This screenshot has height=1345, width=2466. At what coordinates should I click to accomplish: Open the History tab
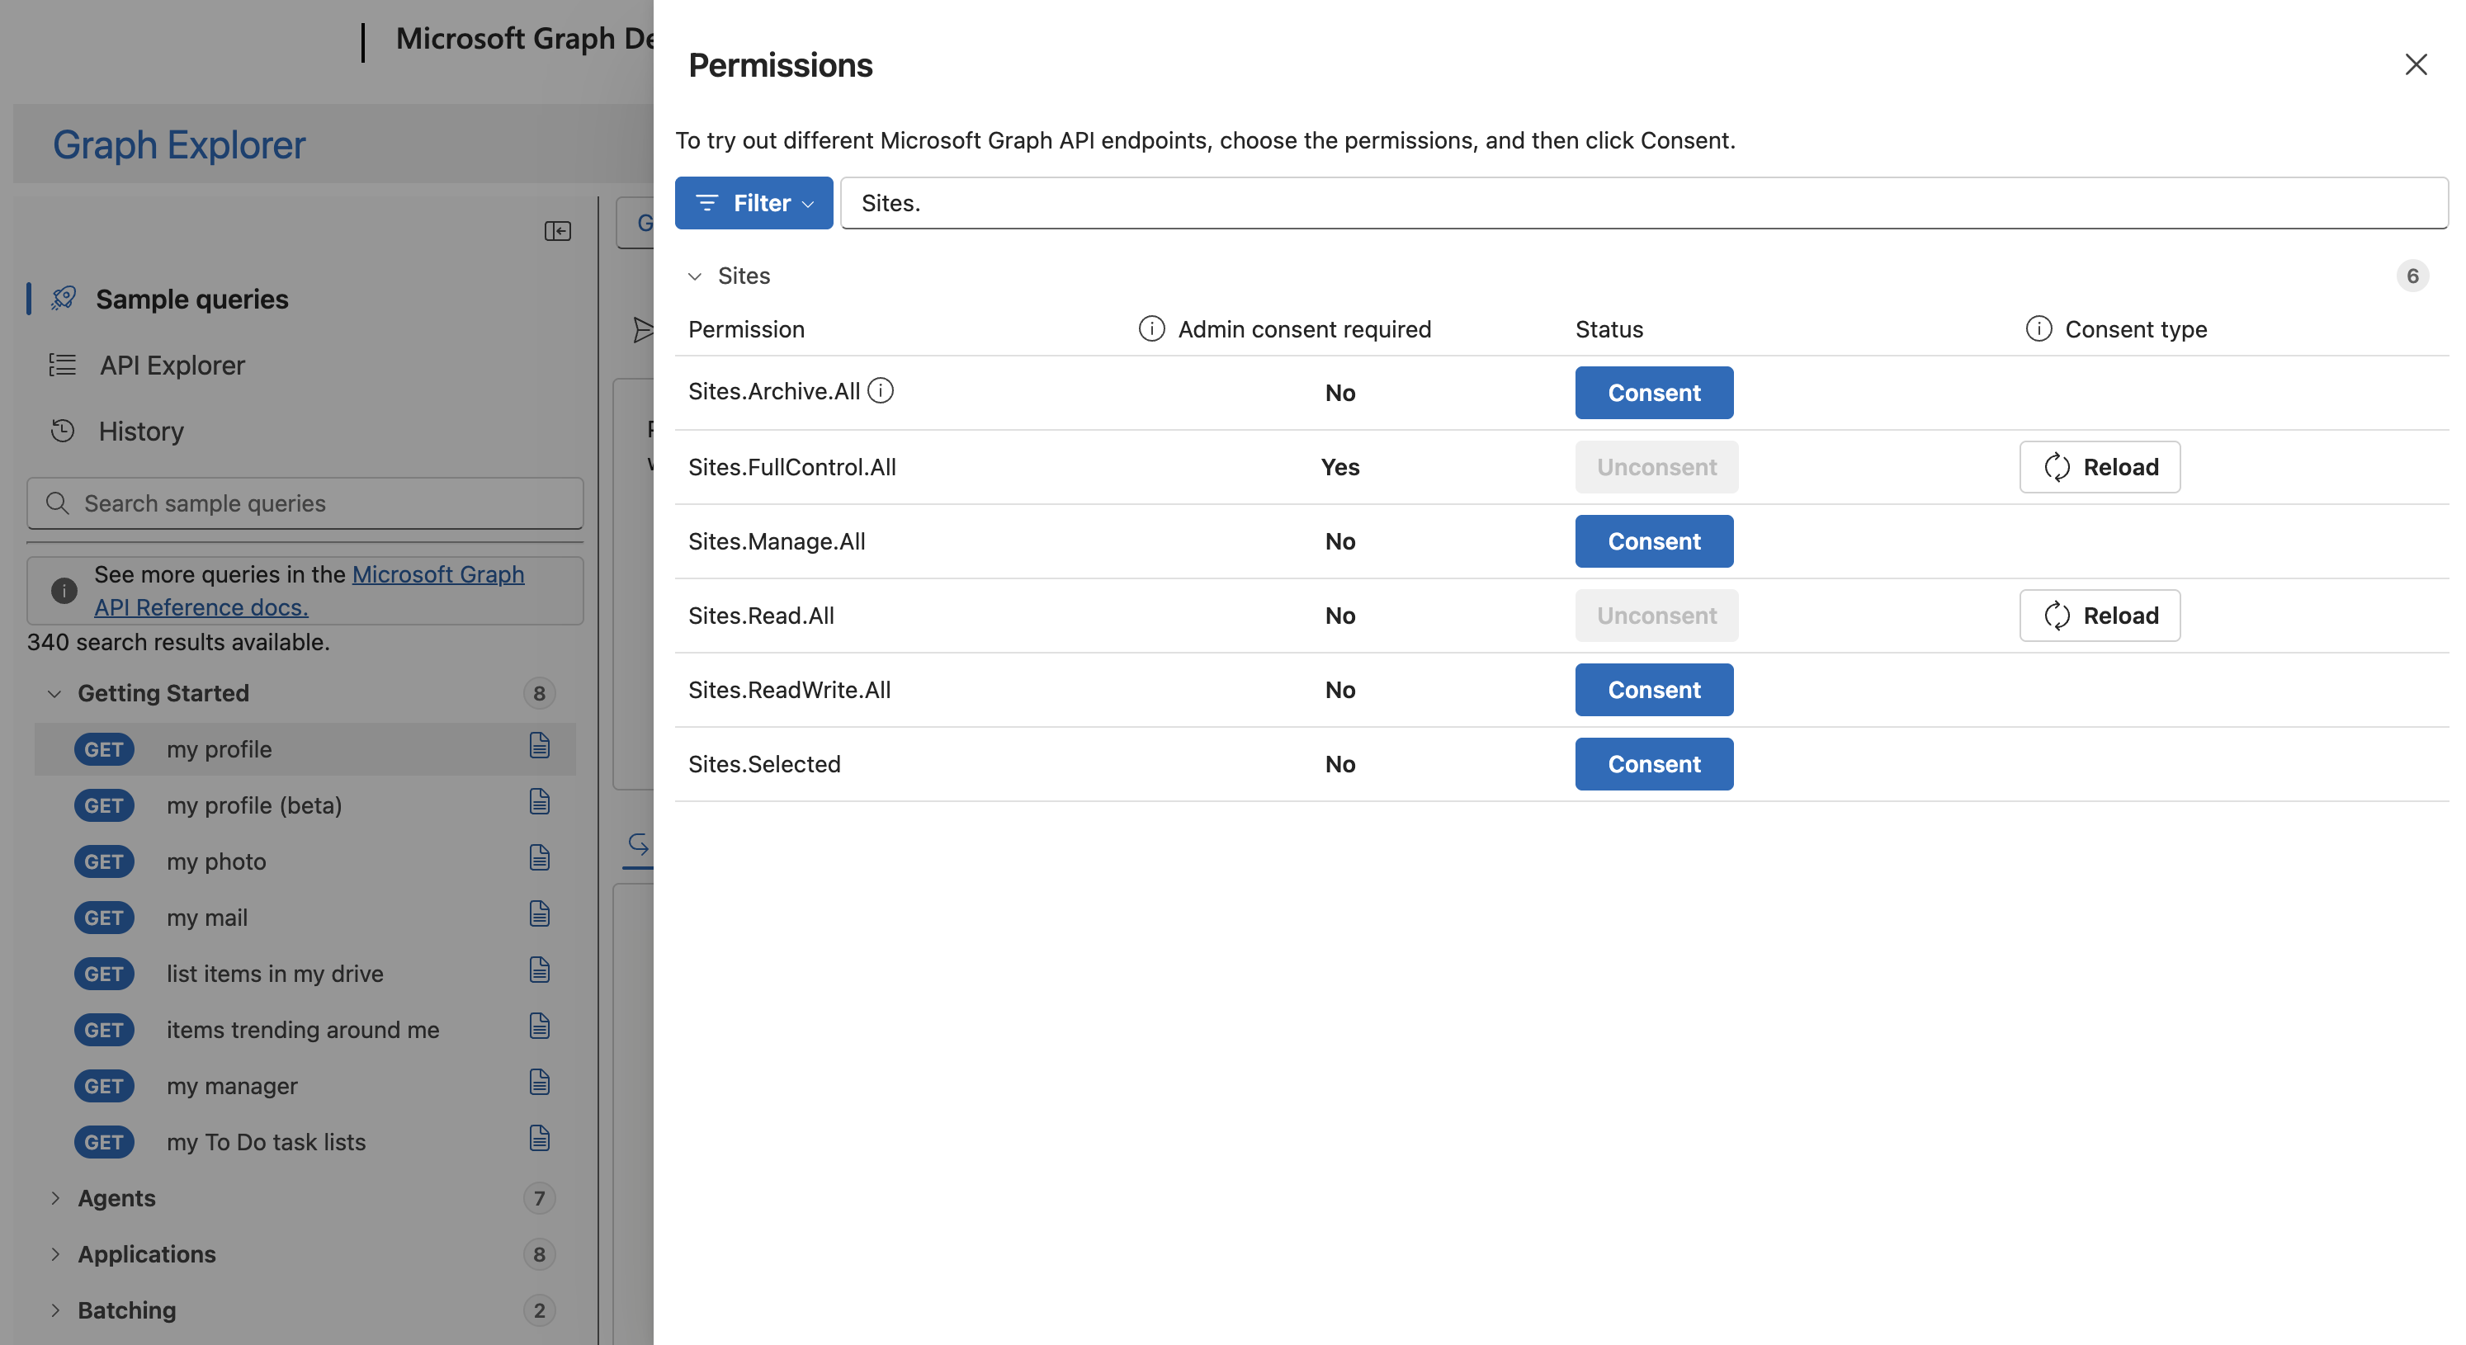click(141, 431)
